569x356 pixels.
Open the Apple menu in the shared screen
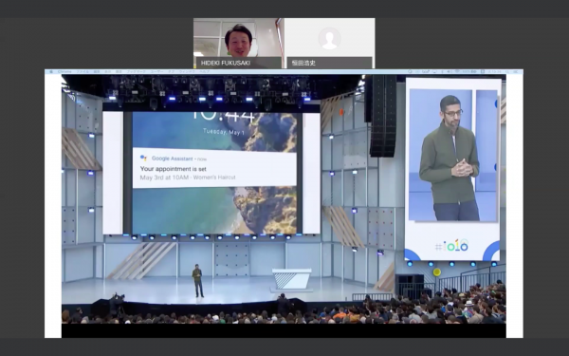pyautogui.click(x=51, y=72)
